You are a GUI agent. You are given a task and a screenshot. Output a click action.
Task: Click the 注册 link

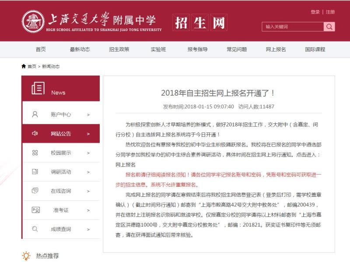[330, 12]
